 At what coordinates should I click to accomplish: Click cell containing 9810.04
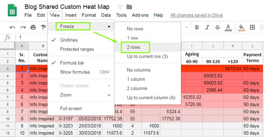tap(233, 69)
